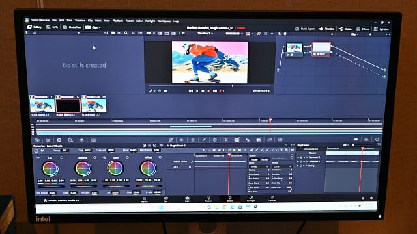Open the Motion Effects palette

93,140
